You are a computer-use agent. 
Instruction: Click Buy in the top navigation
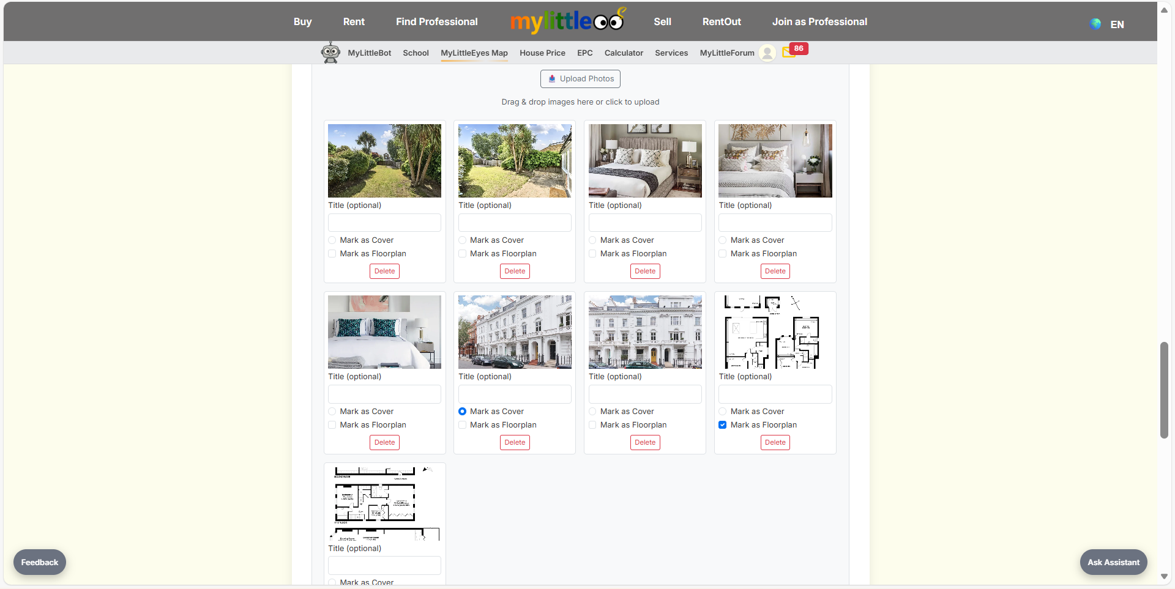pos(302,21)
